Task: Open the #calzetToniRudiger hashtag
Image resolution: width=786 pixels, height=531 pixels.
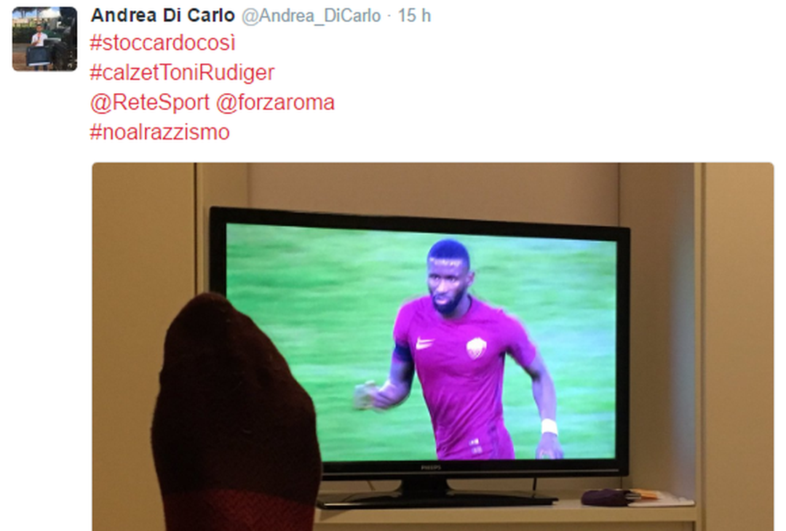Action: point(182,73)
